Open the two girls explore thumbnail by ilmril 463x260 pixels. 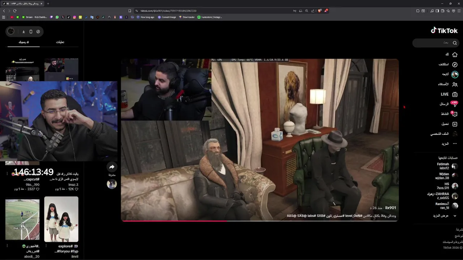pyautogui.click(x=61, y=219)
